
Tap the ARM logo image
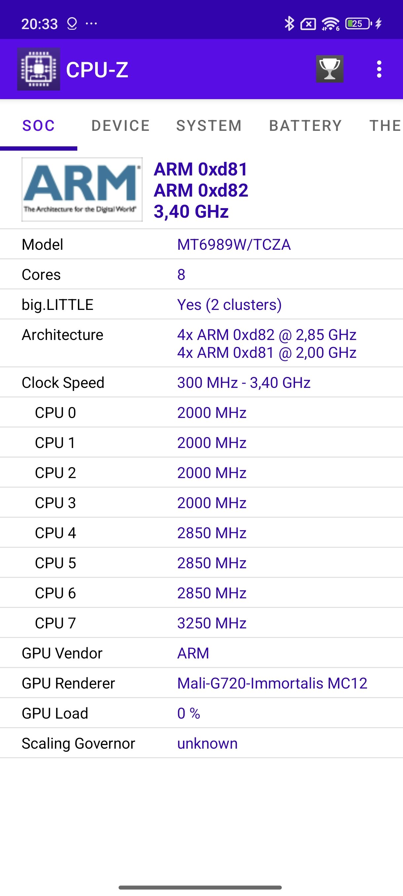[82, 189]
